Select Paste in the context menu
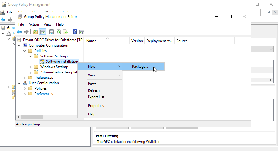Viewport: 278px width, 151px height. [x=100, y=84]
